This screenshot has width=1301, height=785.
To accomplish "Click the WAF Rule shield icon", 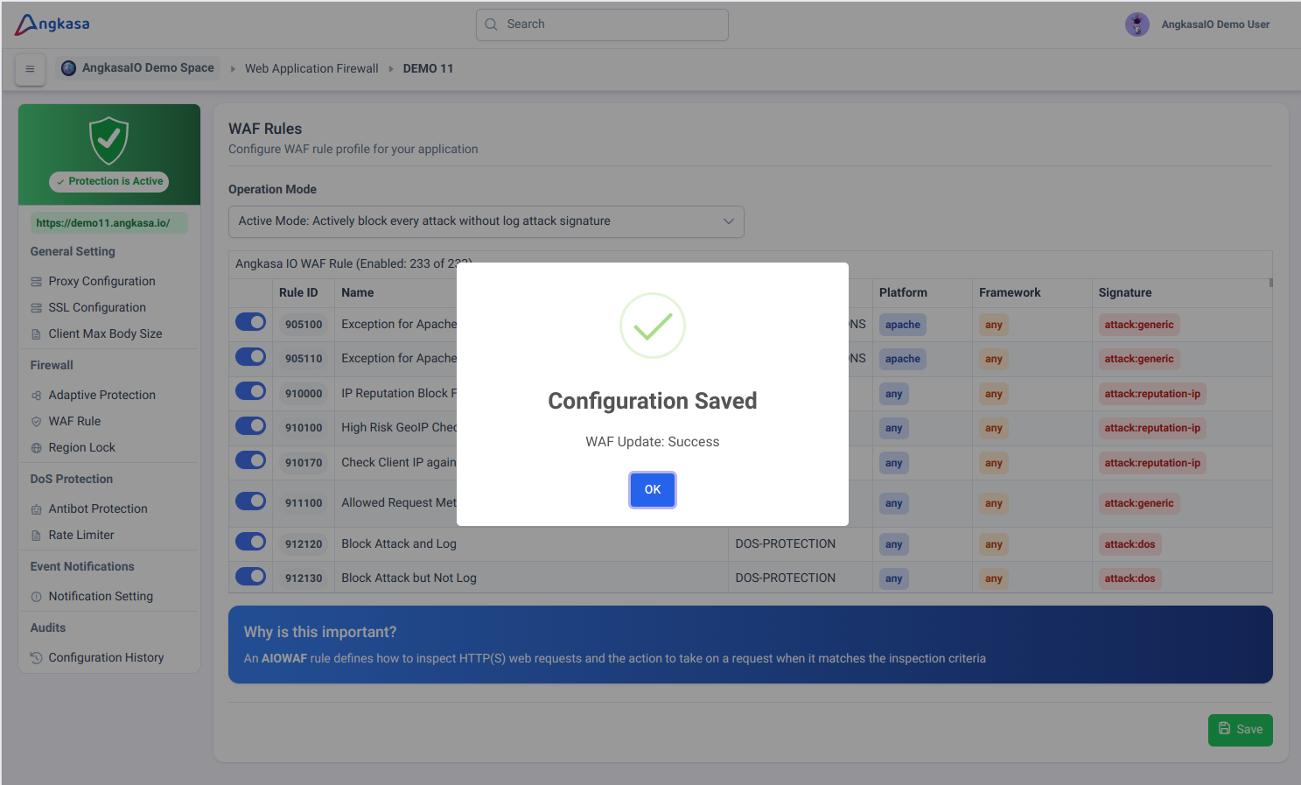I will (36, 422).
